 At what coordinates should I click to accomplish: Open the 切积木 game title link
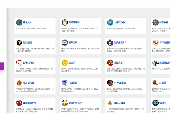coord(163,103)
